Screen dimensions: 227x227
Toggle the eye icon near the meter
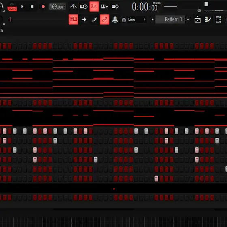click(199, 11)
